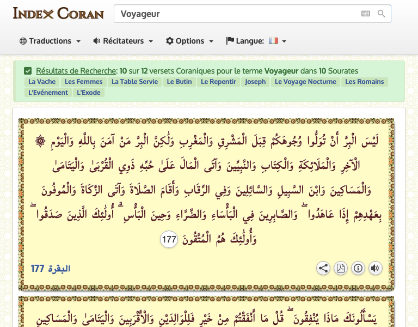Click the Index Coran logo
This screenshot has width=418, height=327.
(58, 13)
